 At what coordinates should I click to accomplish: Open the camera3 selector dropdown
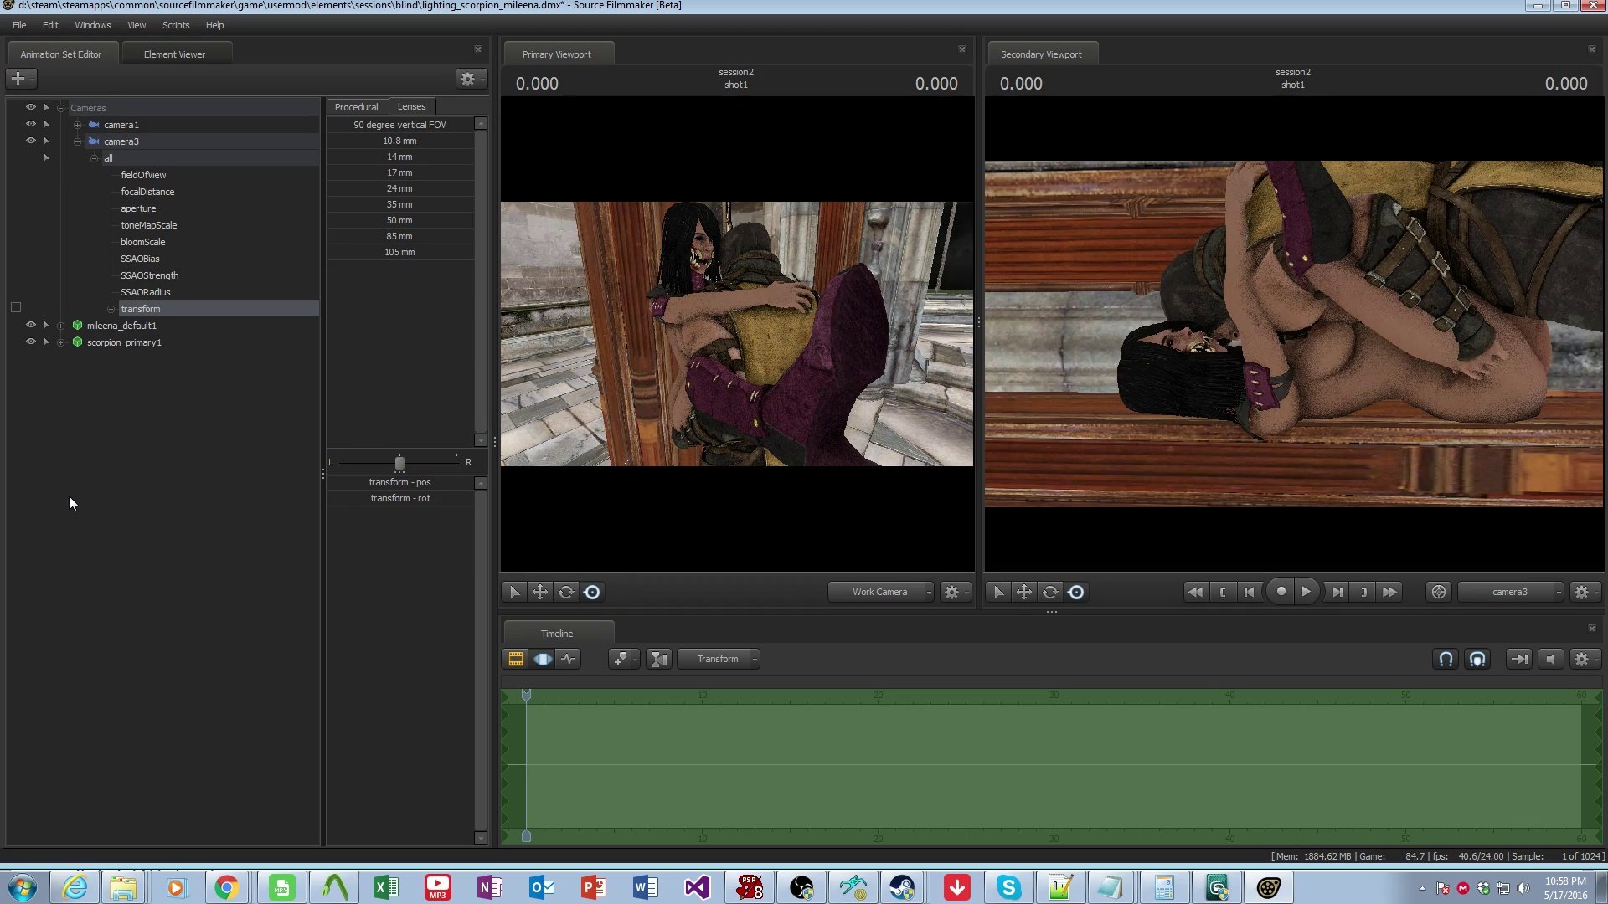click(x=1511, y=593)
